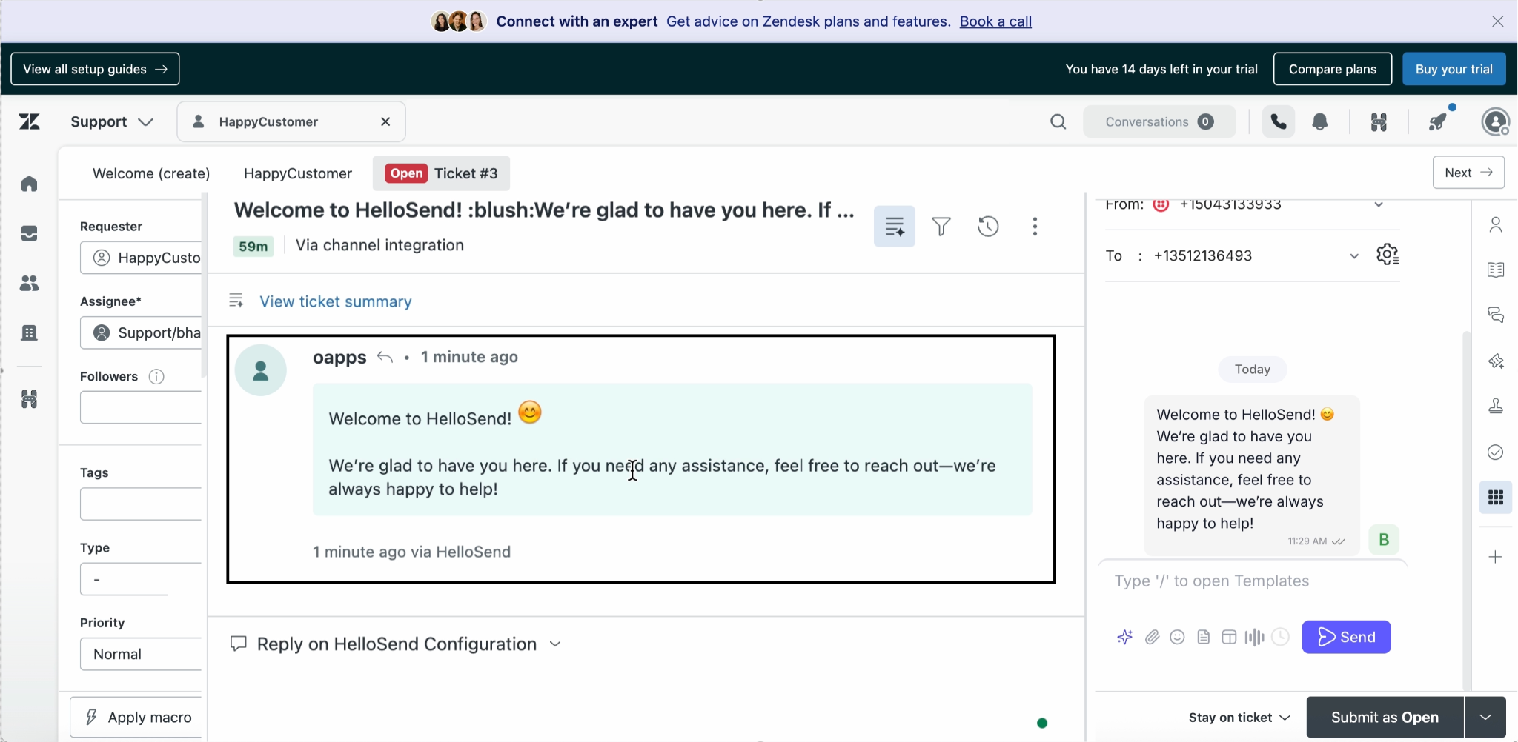Click into the Tags input field
Viewport: 1518px width, 742px height.
[x=140, y=504]
